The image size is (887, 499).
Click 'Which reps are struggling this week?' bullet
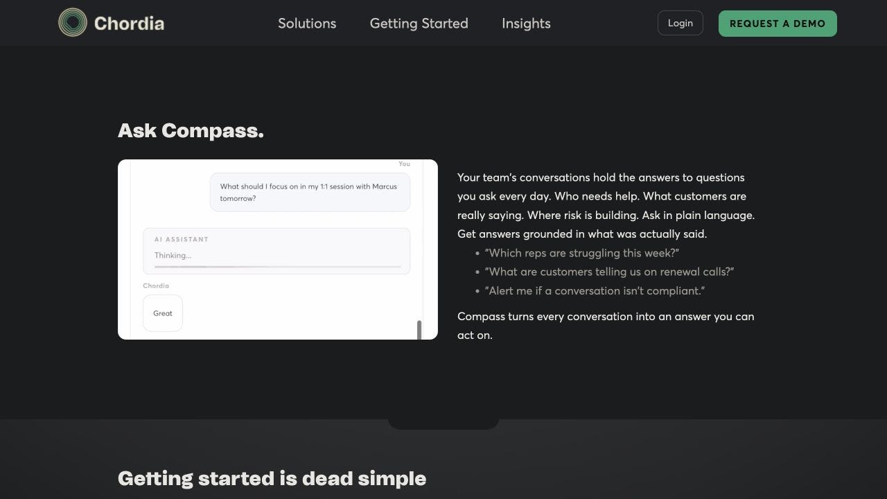(582, 253)
